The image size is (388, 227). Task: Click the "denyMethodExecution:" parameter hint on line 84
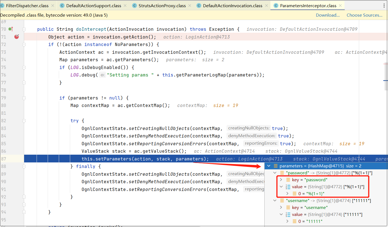coord(252,136)
